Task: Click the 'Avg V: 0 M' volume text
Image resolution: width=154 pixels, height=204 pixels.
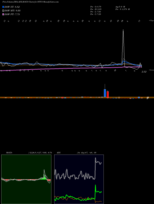Action: (x=120, y=6)
